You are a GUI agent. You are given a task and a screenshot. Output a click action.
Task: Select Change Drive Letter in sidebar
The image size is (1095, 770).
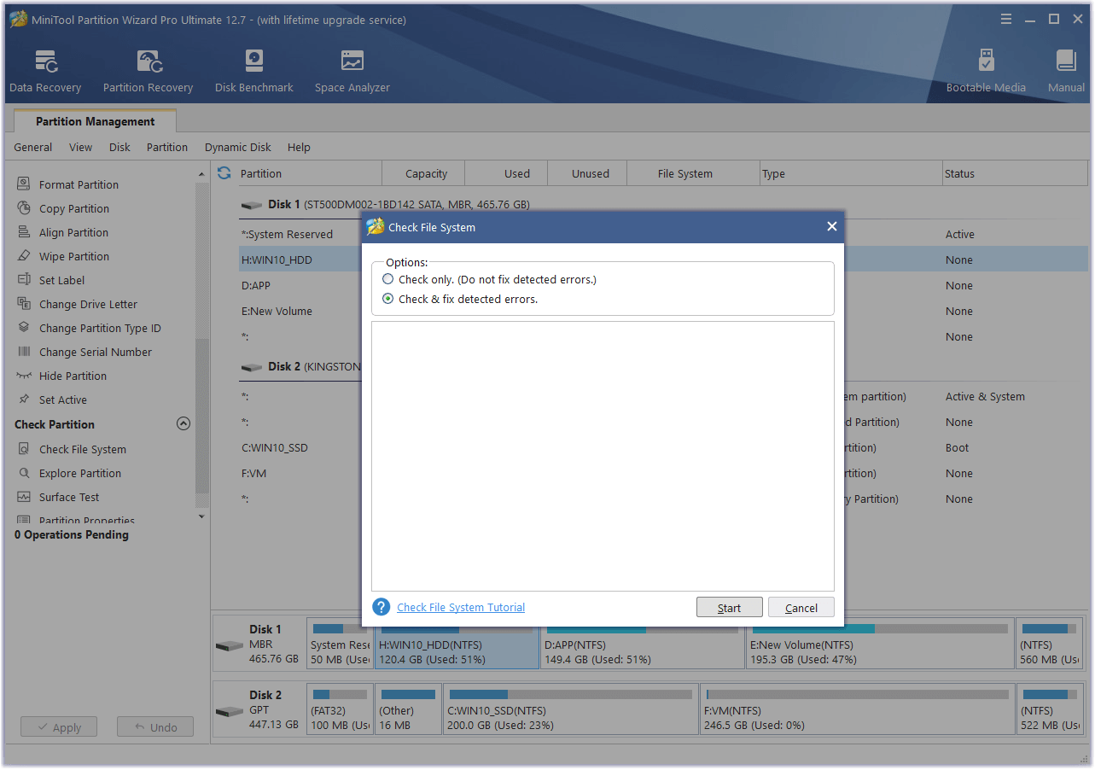click(88, 304)
